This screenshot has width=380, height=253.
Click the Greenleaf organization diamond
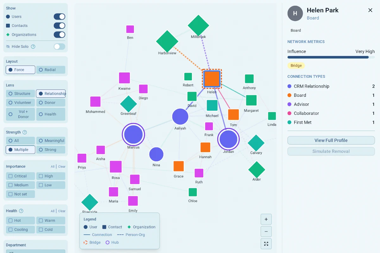[x=128, y=104]
